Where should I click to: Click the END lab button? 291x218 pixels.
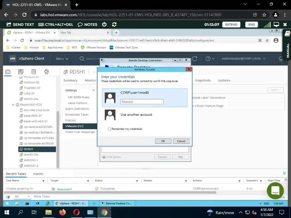[x=251, y=24]
